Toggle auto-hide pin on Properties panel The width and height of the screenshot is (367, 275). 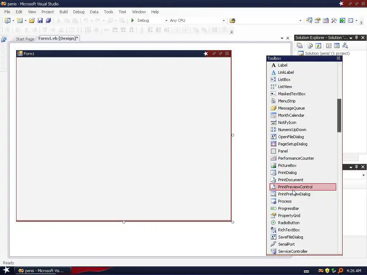(357, 167)
